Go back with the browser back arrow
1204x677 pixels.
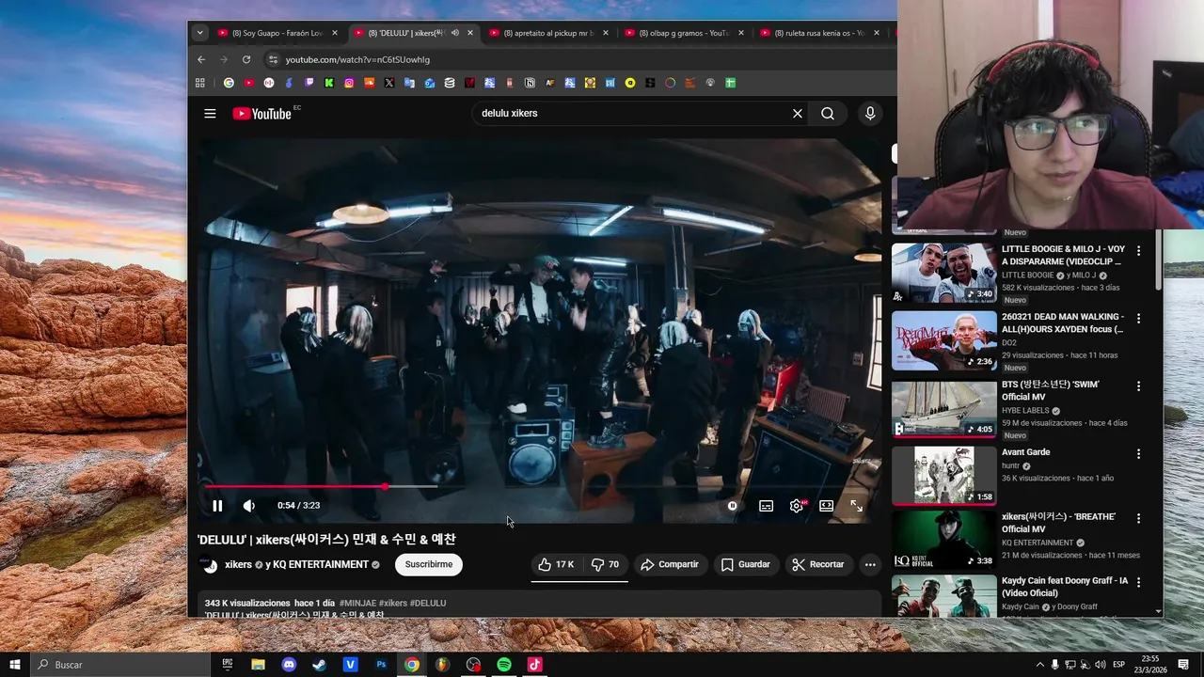click(201, 59)
